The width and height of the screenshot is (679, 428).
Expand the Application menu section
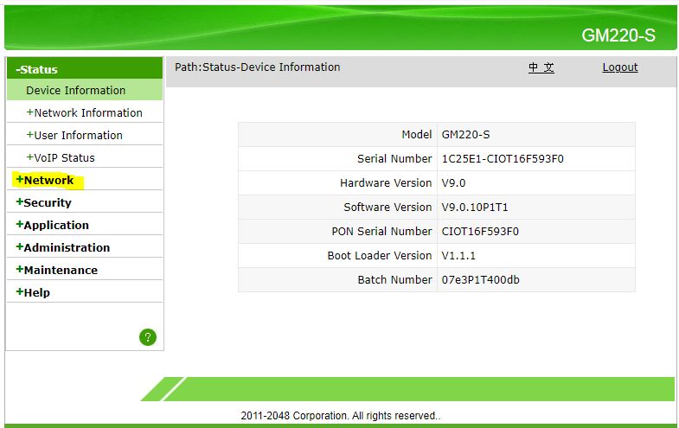tap(53, 225)
